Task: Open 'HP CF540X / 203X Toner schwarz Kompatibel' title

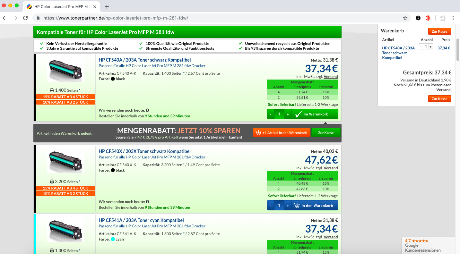Action: [x=144, y=151]
